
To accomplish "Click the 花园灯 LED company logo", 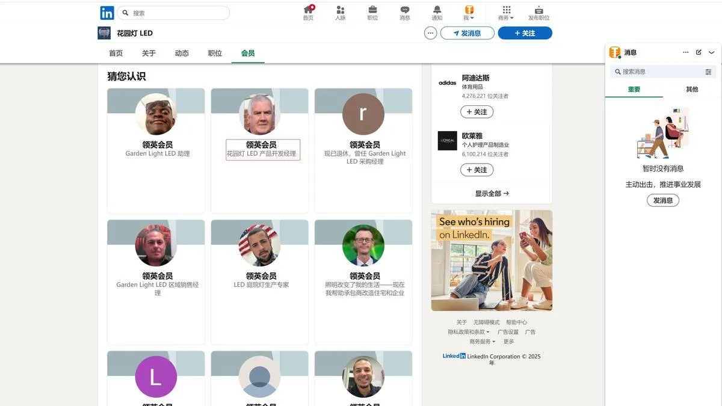I will [x=104, y=33].
